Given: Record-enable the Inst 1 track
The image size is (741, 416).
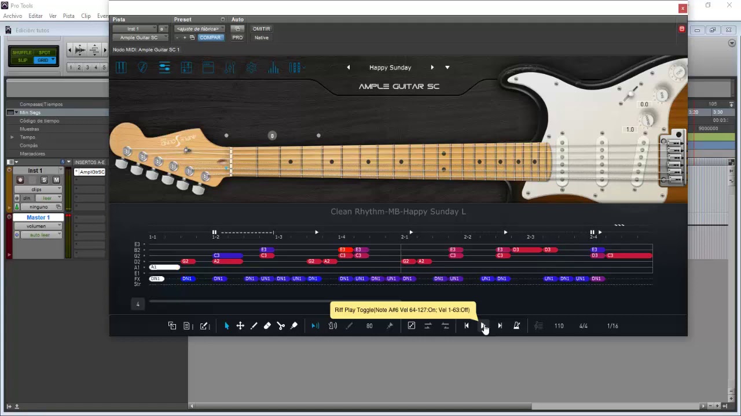Looking at the screenshot, I should (20, 180).
